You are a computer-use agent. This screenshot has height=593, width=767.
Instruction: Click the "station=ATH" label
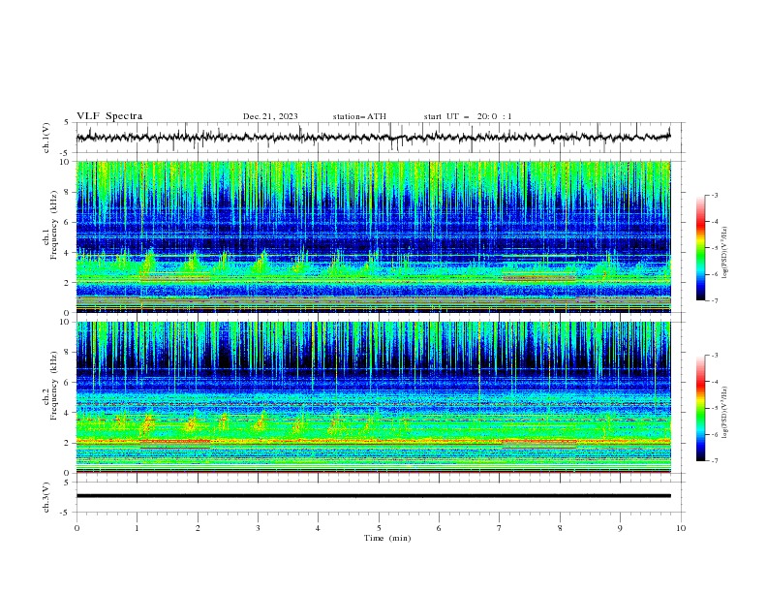coord(359,116)
